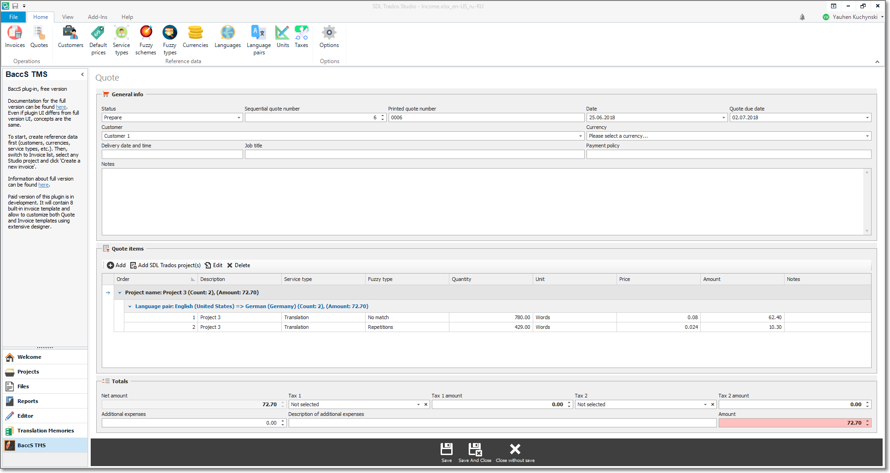Increase sequential quote number

coord(383,116)
